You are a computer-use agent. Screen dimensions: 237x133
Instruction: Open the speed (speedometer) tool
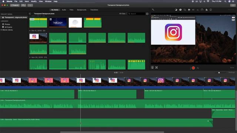(x=202, y=10)
